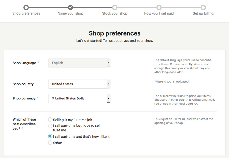Click the Shop preferences step circle
The width and height of the screenshot is (229, 158).
[x=26, y=7]
